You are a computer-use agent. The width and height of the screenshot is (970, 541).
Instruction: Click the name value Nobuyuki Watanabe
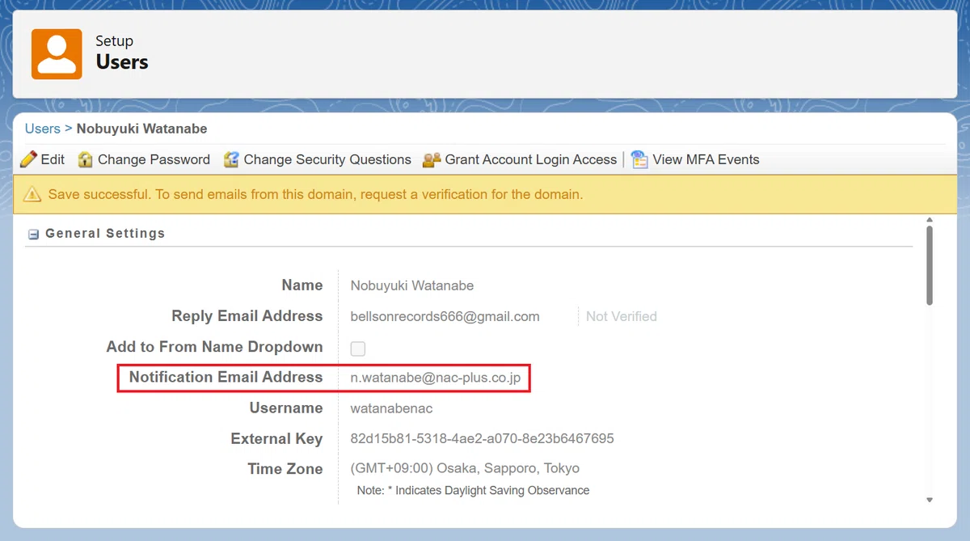pos(412,285)
